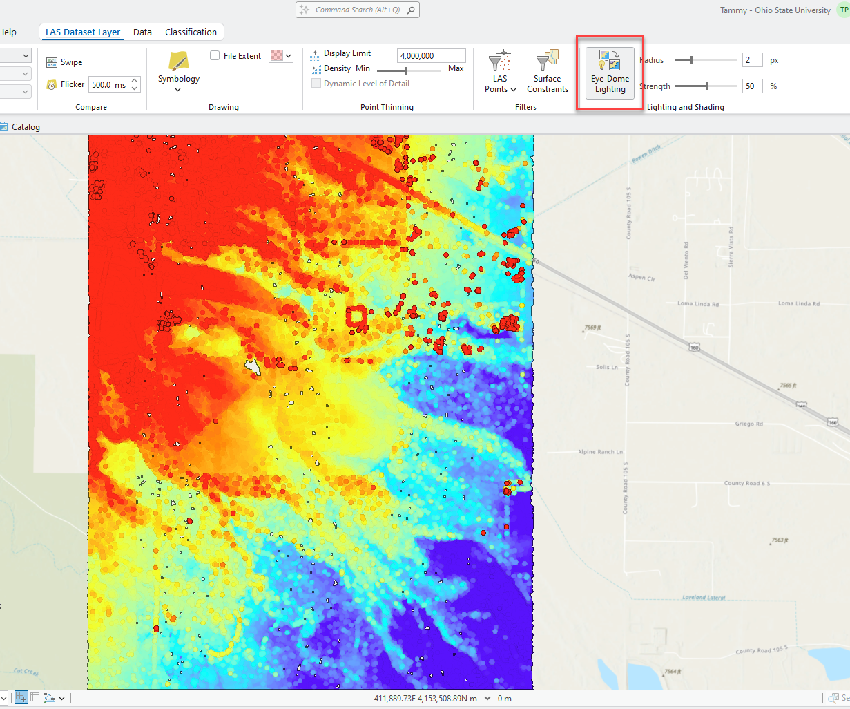The image size is (850, 709).
Task: Start the Flicker compare tool
Action: tap(65, 84)
